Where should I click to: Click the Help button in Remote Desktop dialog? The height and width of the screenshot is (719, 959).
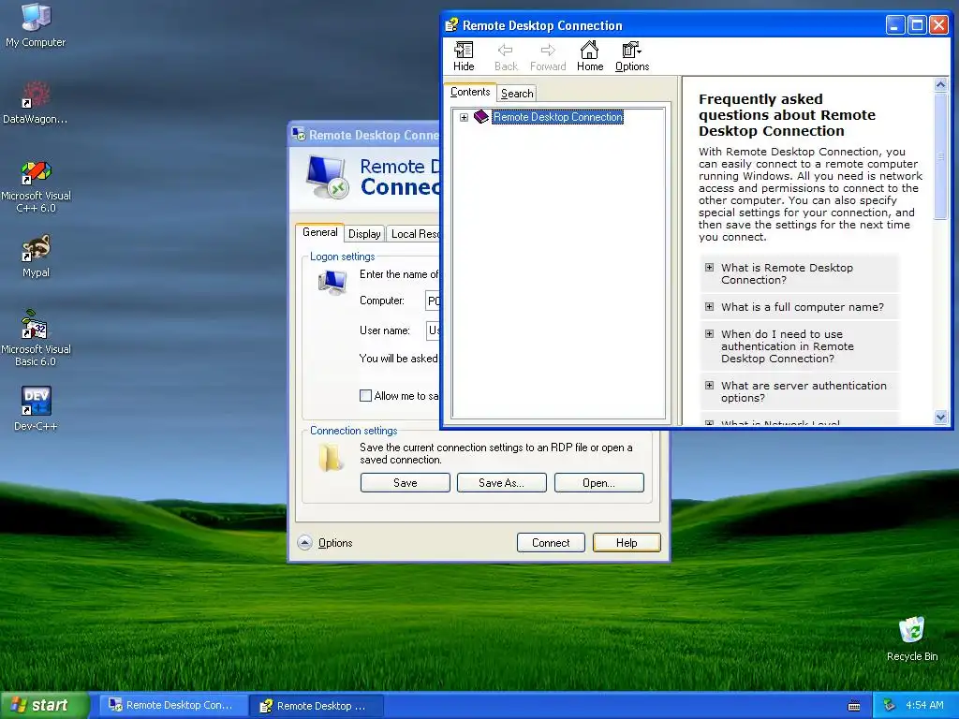(627, 542)
